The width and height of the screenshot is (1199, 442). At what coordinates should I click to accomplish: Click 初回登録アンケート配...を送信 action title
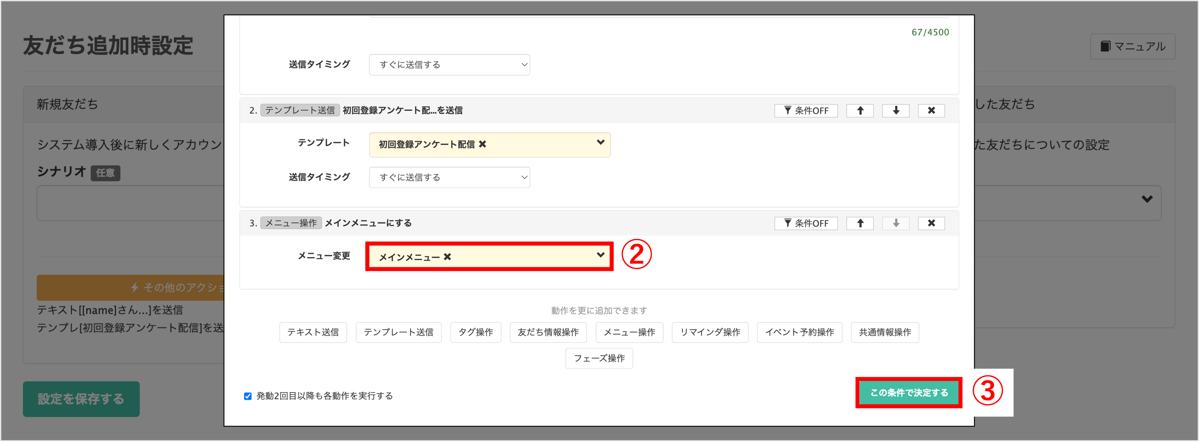(403, 110)
